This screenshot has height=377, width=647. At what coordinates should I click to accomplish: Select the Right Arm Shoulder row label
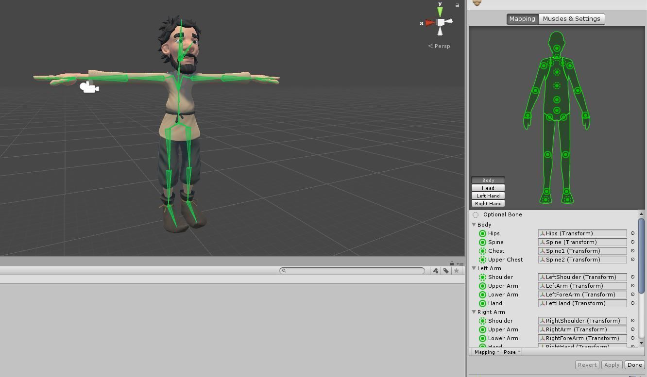coord(500,321)
